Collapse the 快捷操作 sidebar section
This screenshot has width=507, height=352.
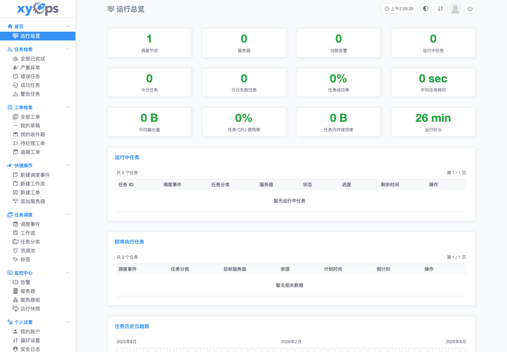[68, 165]
